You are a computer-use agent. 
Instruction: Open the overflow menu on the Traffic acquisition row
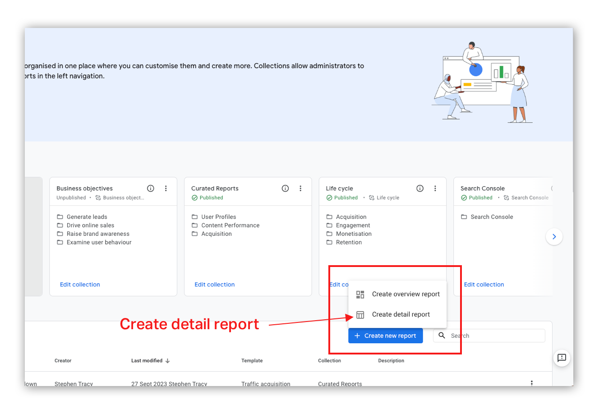(x=531, y=382)
